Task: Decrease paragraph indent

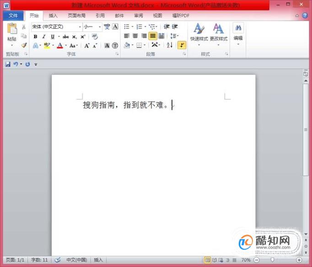Action: 167,27
